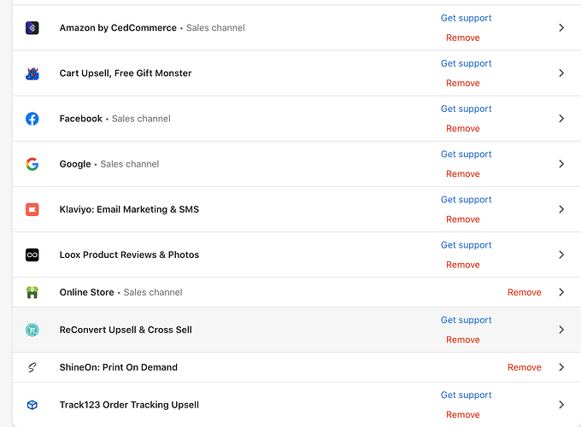Click the ShineOn app icon
This screenshot has width=581, height=427.
(32, 367)
